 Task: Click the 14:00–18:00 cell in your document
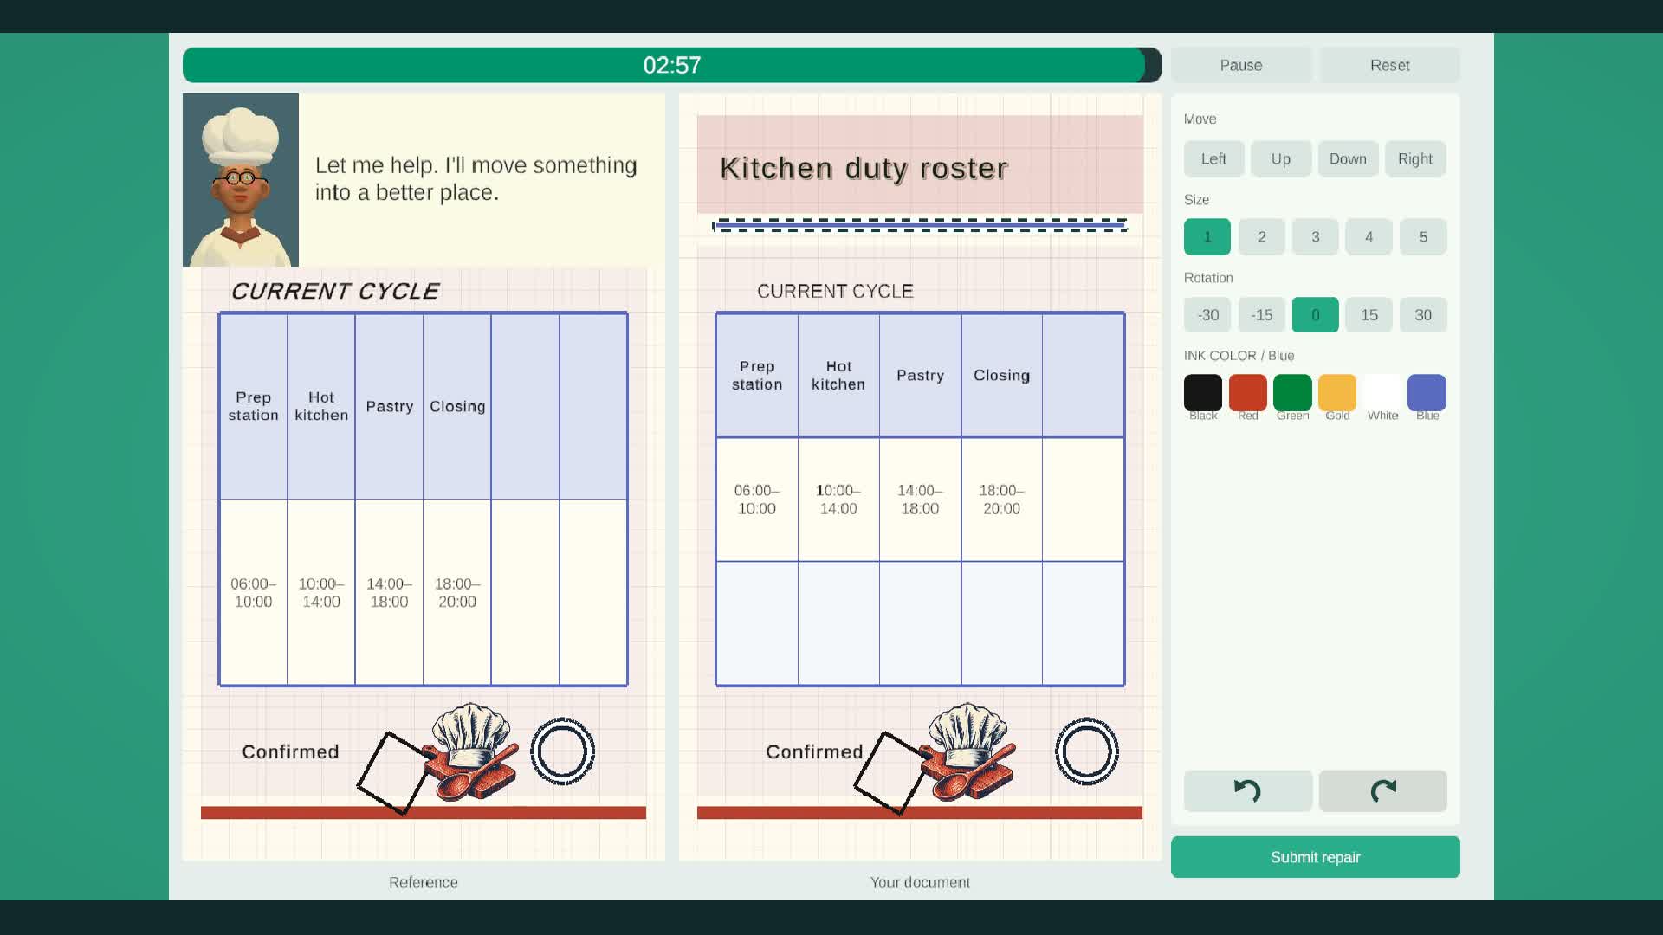pyautogui.click(x=920, y=500)
